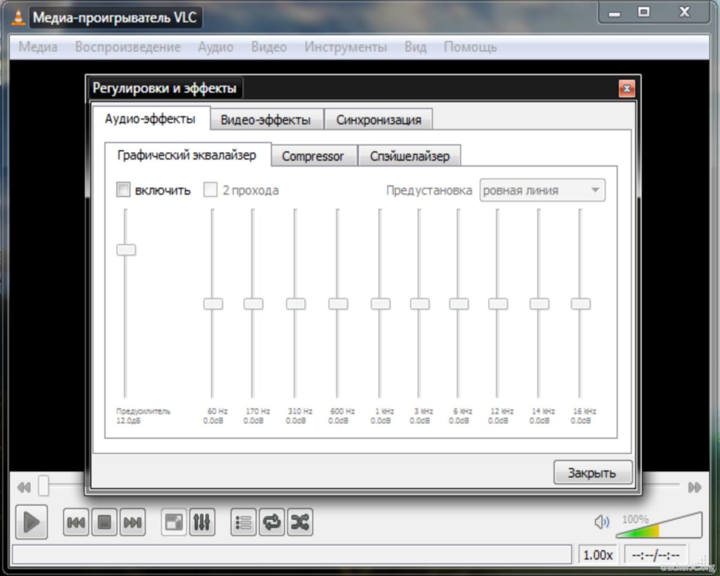The width and height of the screenshot is (720, 576).
Task: Open extended settings equalizer icon
Action: click(202, 523)
